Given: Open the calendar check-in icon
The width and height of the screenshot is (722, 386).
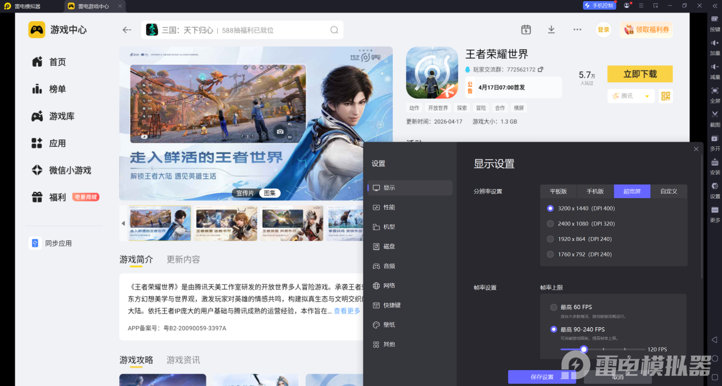Looking at the screenshot, I should [x=526, y=30].
